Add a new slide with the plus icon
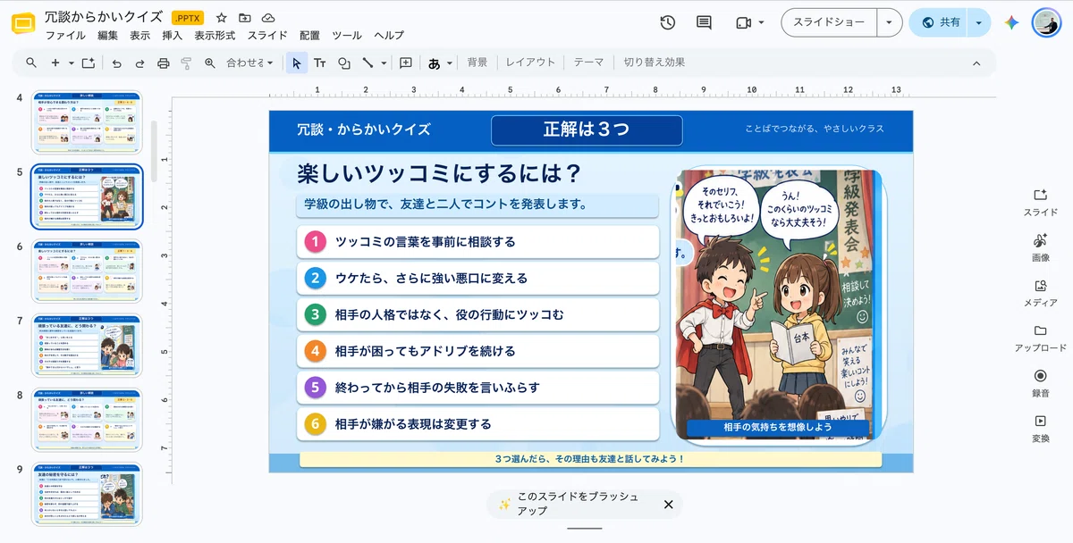The image size is (1073, 543). [55, 63]
